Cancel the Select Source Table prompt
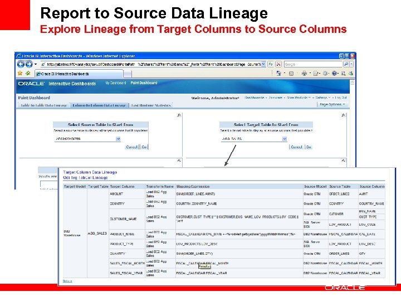This screenshot has width=401, height=301. point(131,147)
